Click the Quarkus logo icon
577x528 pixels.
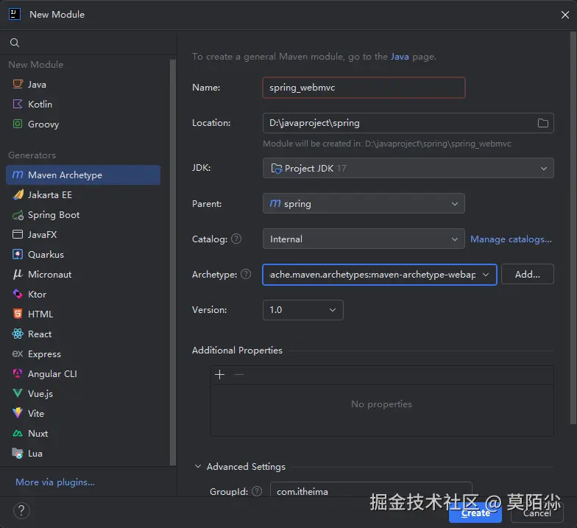pos(18,254)
